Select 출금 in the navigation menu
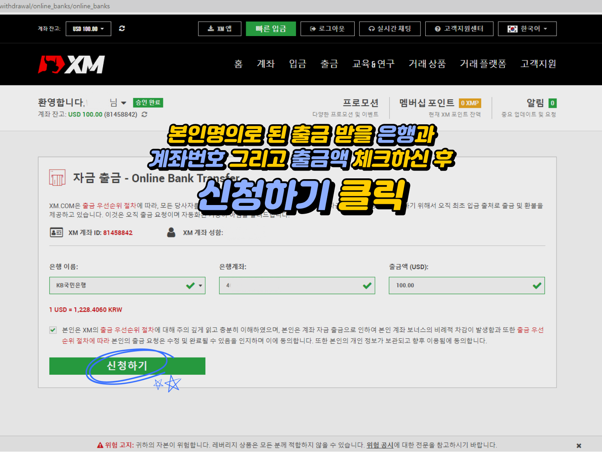 (329, 64)
